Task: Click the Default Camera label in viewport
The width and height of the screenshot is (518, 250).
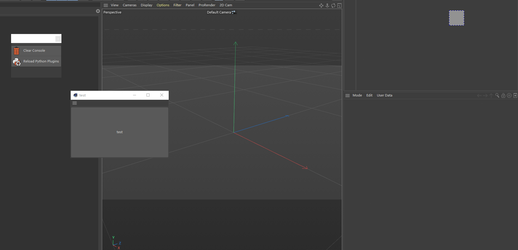Action: [219, 12]
